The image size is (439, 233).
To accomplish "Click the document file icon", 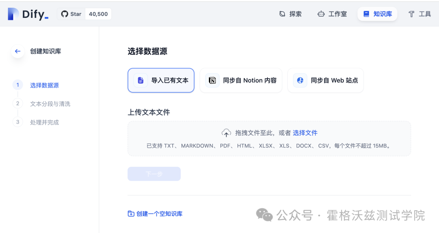I will click(141, 80).
